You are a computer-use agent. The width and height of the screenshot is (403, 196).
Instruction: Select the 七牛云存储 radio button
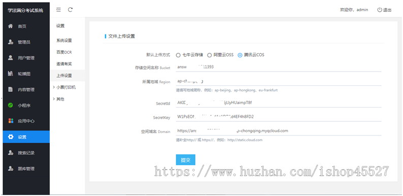pyautogui.click(x=178, y=55)
